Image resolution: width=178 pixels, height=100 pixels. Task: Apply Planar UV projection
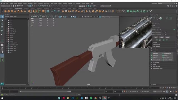(166, 56)
